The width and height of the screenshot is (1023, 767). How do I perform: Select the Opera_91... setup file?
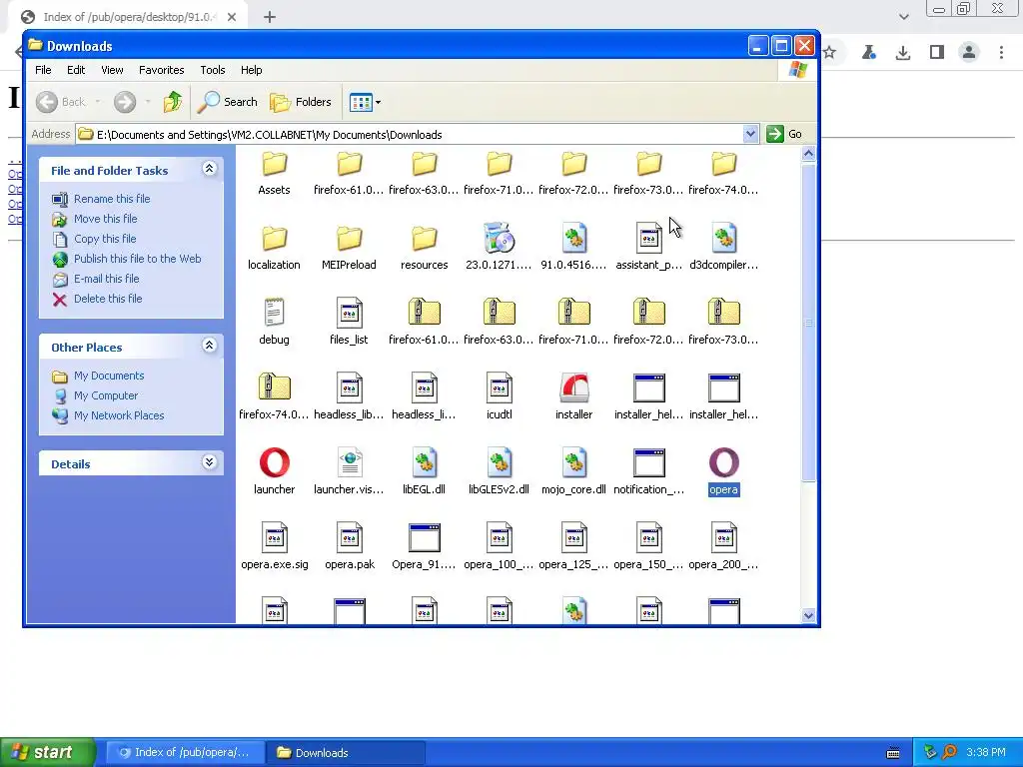pyautogui.click(x=424, y=538)
